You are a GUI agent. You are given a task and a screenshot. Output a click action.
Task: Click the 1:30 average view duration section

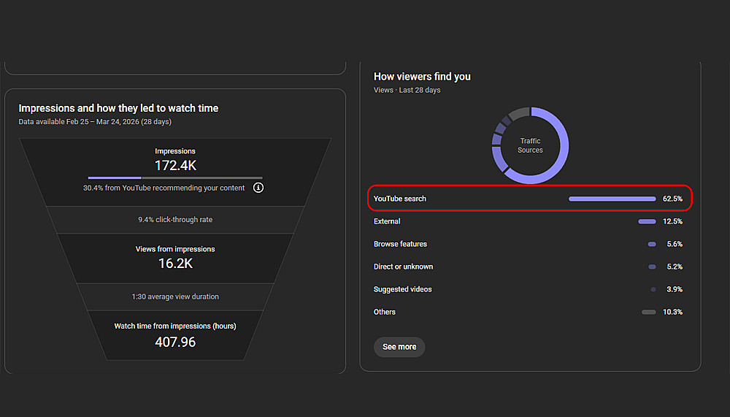(175, 297)
